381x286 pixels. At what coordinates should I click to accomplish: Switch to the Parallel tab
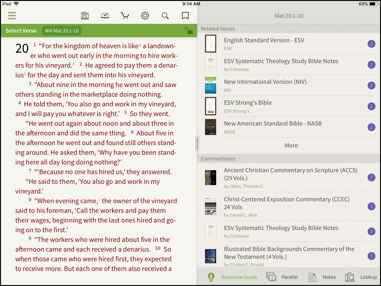tap(290, 277)
